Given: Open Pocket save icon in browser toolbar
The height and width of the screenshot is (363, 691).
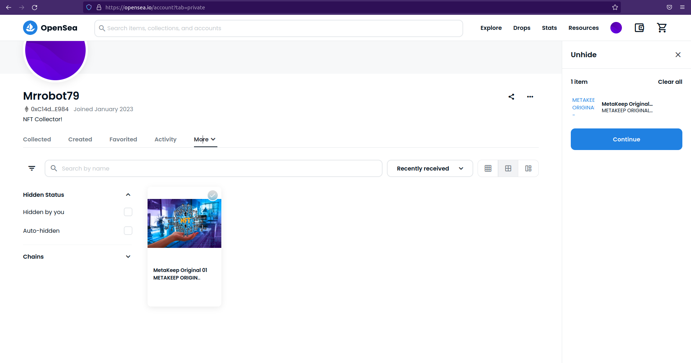Looking at the screenshot, I should coord(669,7).
